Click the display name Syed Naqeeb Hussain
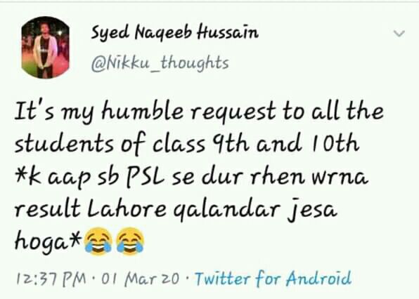 coord(175,33)
